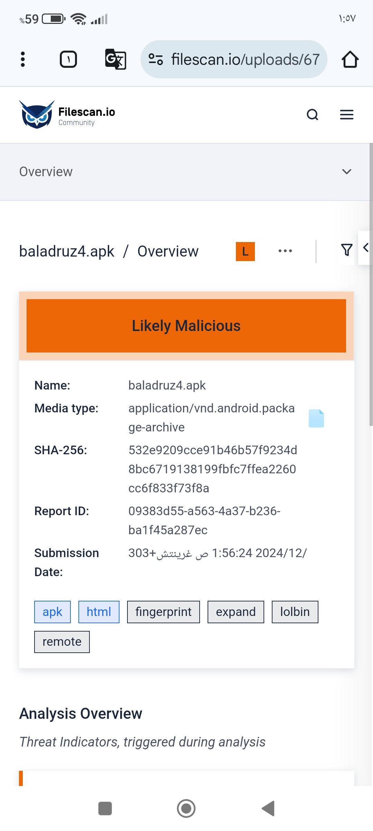The height and width of the screenshot is (831, 373).
Task: Click the lolbin tag
Action: [295, 612]
